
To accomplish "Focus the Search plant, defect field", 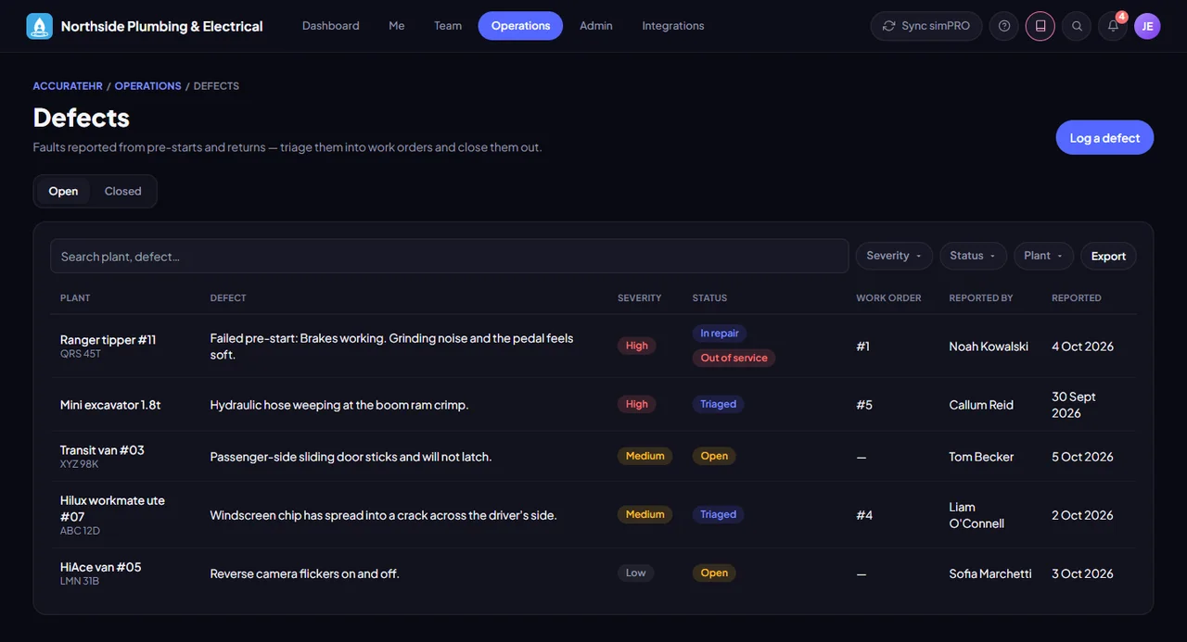I will coord(450,256).
